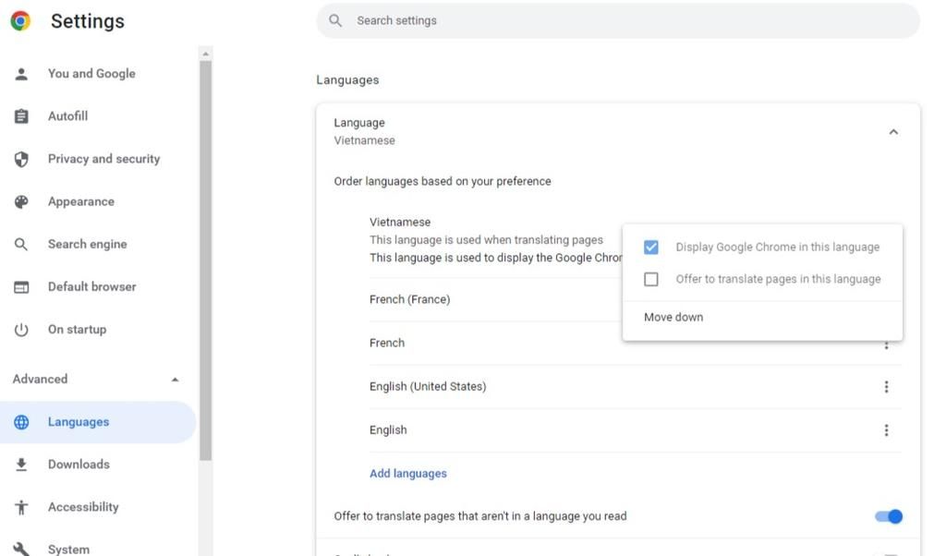Image resolution: width=946 pixels, height=556 pixels.
Task: Click the sidebar scrollbar thumb
Action: pos(206,260)
